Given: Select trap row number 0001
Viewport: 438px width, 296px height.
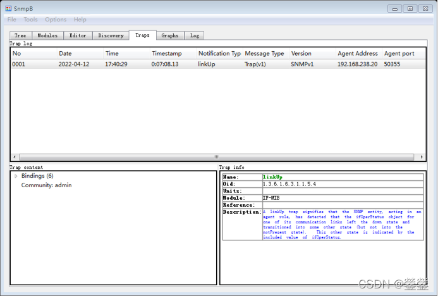Looking at the screenshot, I should [18, 64].
